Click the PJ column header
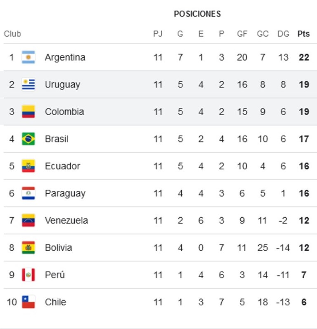This screenshot has width=317, height=329. [x=158, y=34]
